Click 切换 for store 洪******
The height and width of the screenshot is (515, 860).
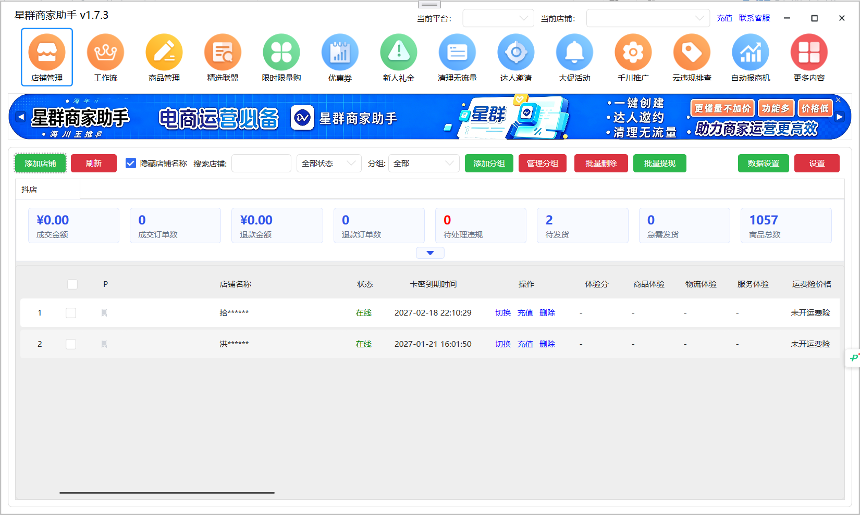pos(503,344)
